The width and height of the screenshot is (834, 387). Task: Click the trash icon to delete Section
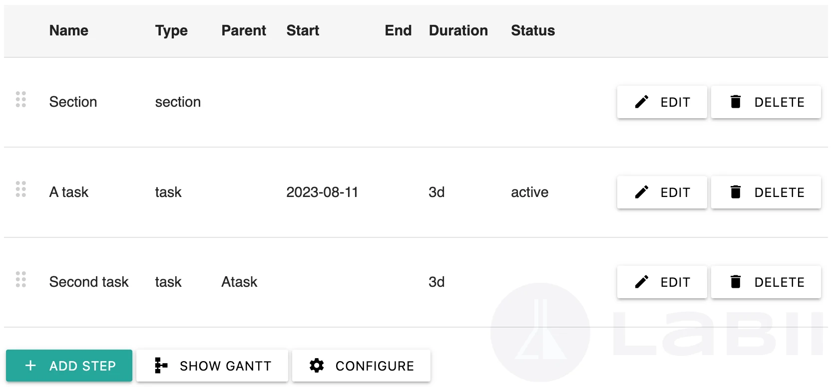(x=736, y=102)
